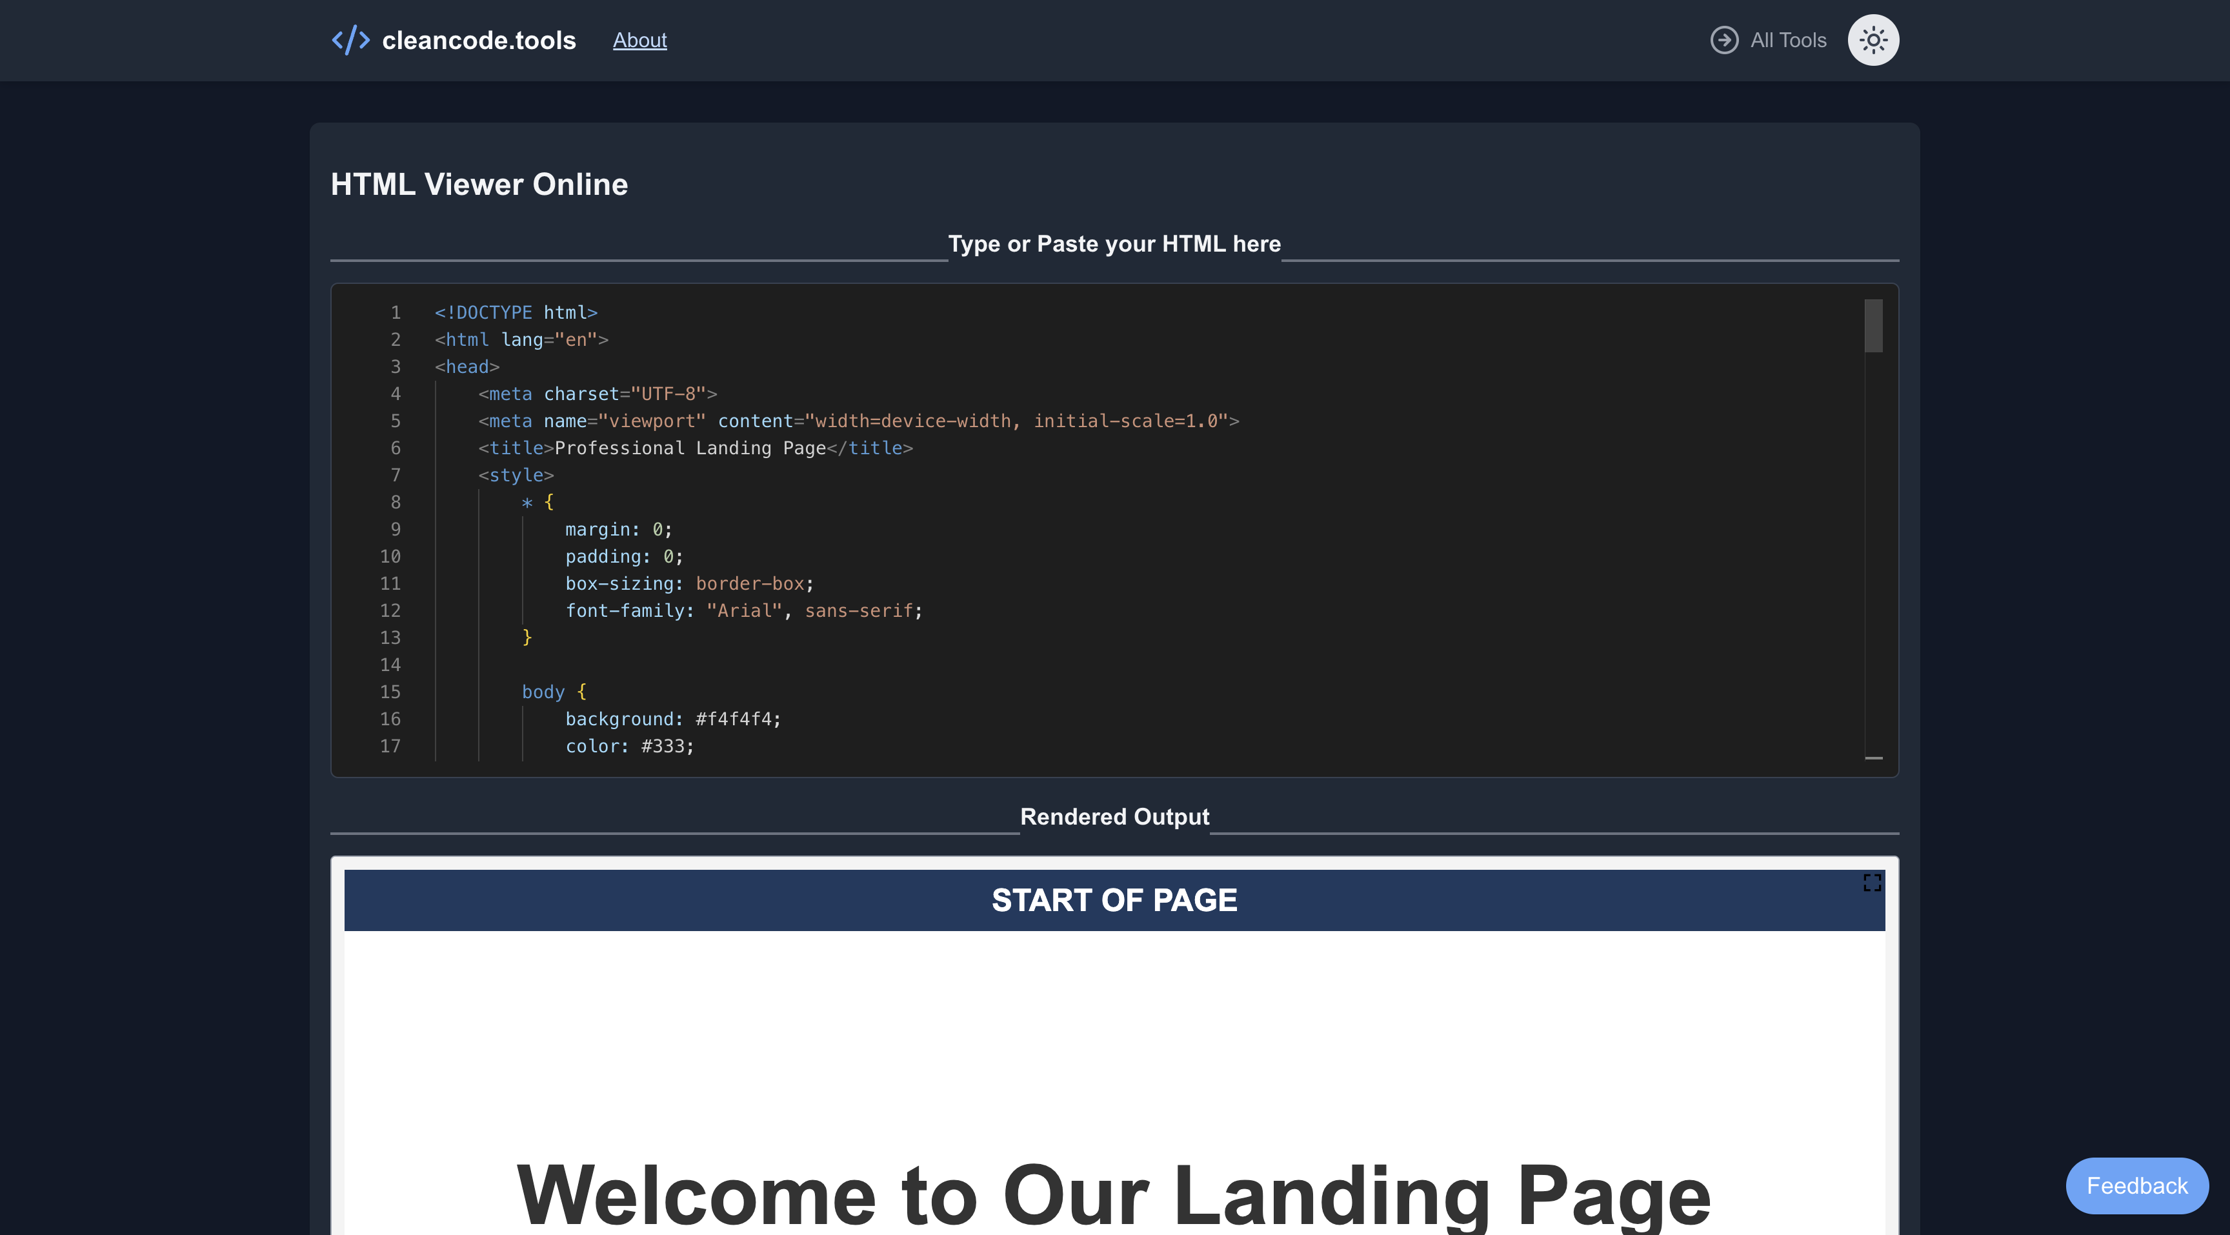
Task: Click the head tag on line 3
Action: [x=467, y=366]
